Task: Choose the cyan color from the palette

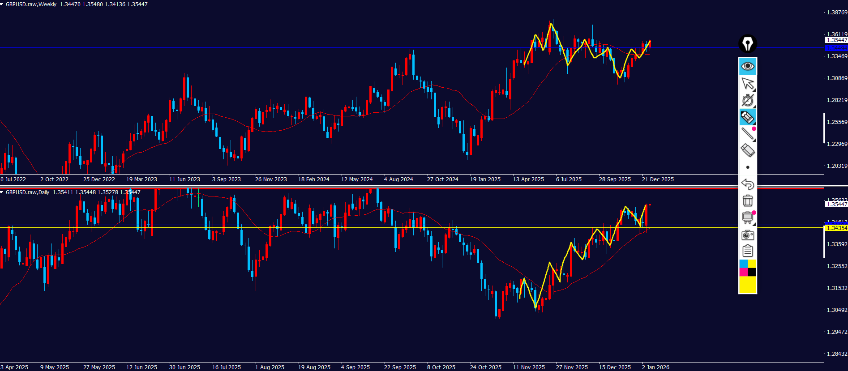Action: [743, 264]
